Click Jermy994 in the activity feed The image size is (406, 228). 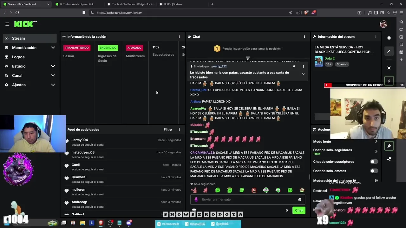click(x=80, y=140)
